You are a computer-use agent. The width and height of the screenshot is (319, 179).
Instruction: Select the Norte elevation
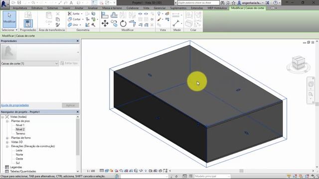19,155
